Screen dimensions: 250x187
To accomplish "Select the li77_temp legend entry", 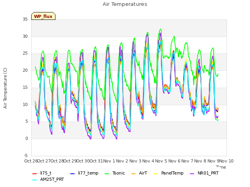I will tap(84, 173).
